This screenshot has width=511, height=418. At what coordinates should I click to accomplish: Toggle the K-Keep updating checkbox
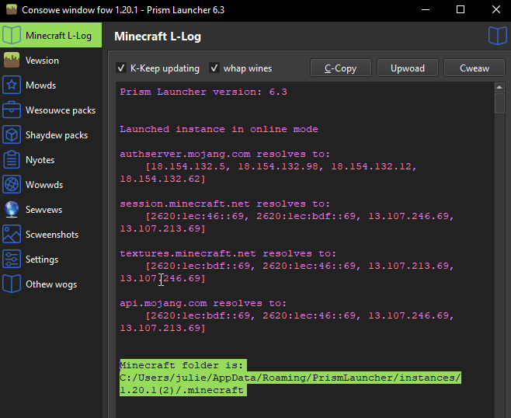click(121, 68)
